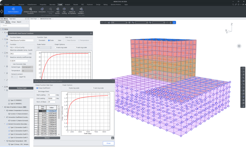
Task: Switch to the Group tab in Tree Menu
Action: click(14, 22)
